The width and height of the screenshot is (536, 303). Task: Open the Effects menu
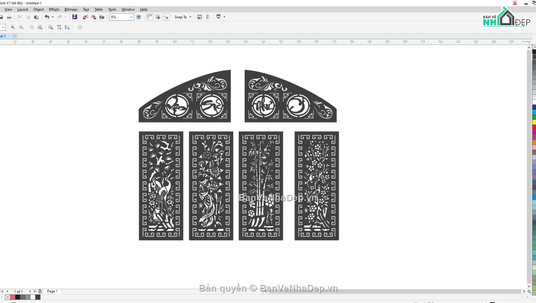[x=54, y=9]
